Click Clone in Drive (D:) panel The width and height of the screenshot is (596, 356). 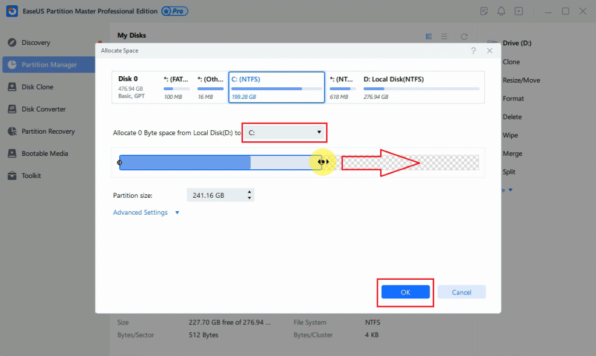(511, 62)
